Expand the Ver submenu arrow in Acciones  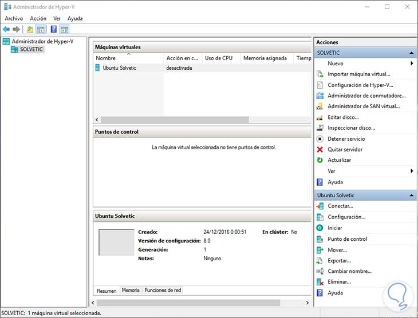[412, 171]
